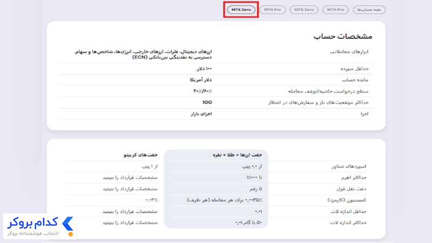Open مشخصات قرارداد را ببینید in حداکثر اندازه لات row

click(130, 222)
